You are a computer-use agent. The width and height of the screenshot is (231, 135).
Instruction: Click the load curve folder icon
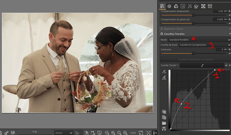click(164, 123)
